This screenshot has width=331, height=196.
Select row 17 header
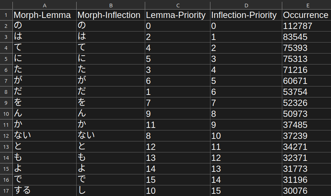(6, 191)
